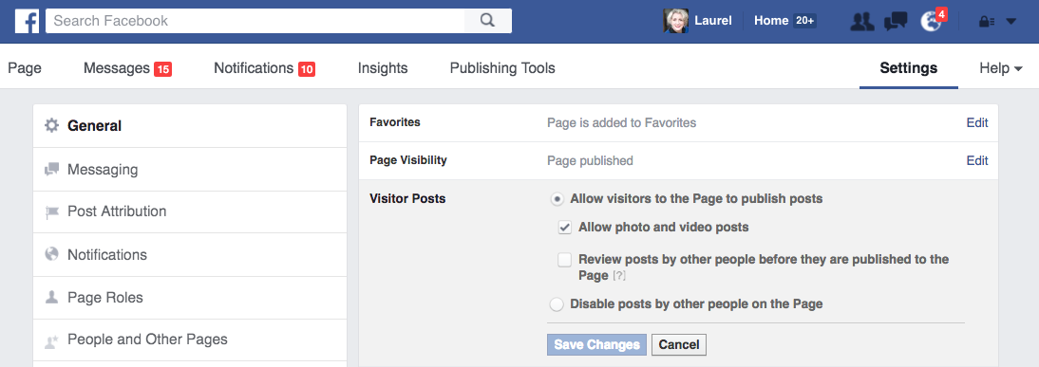The height and width of the screenshot is (367, 1039).
Task: Open the account dropdown arrow
Action: tap(1011, 21)
